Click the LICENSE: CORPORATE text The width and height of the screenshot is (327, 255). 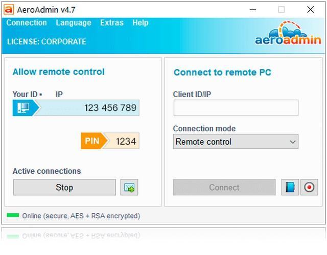[x=46, y=42]
